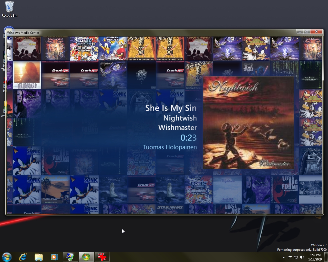Switch to Windows Media Center taskbar button

[86, 257]
